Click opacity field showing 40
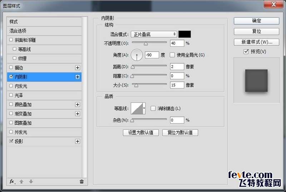 [177, 43]
